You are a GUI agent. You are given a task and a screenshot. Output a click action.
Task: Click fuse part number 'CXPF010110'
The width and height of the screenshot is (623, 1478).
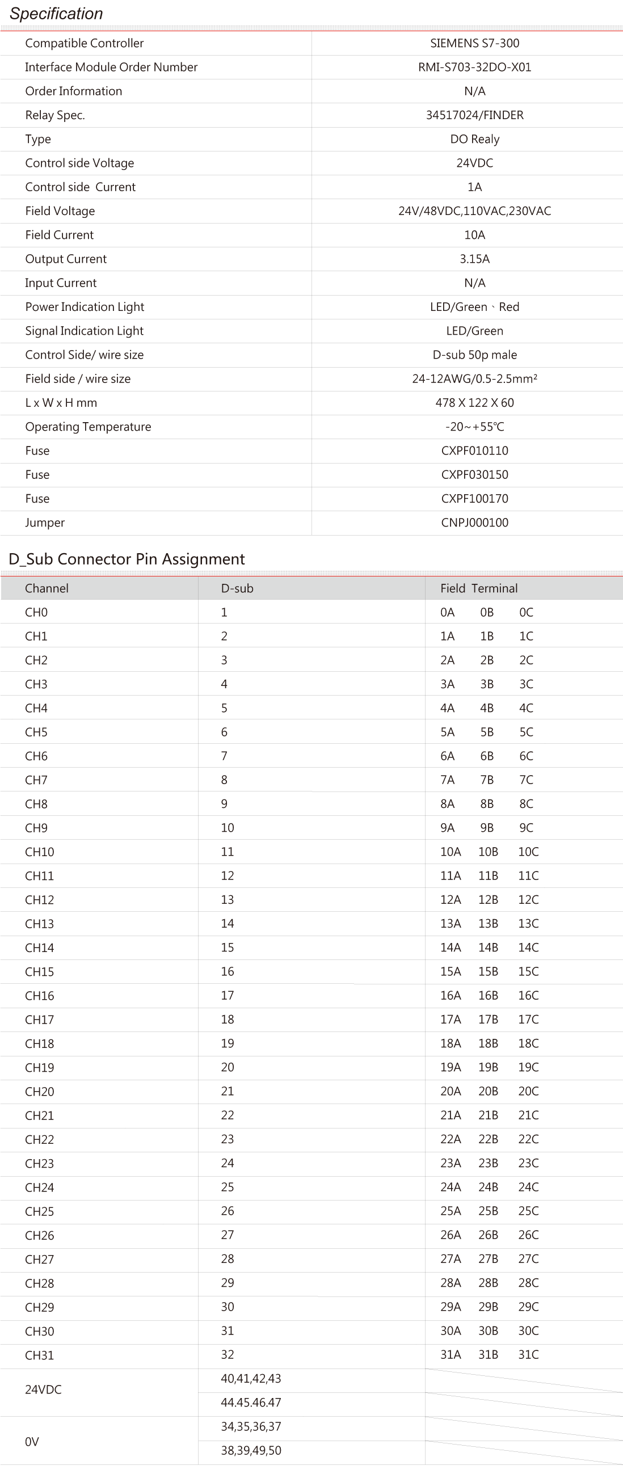click(x=474, y=450)
